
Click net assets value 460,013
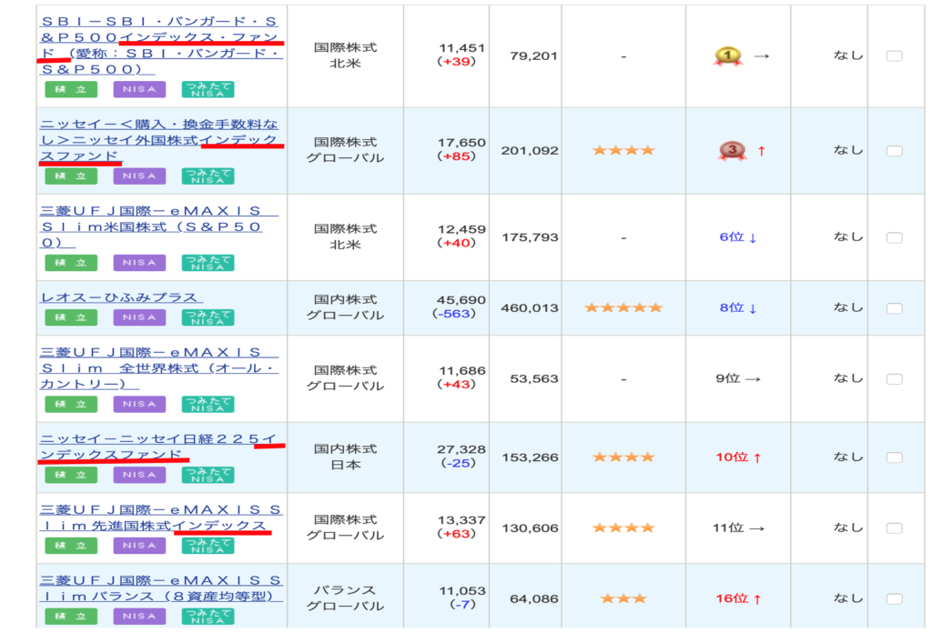tap(530, 308)
